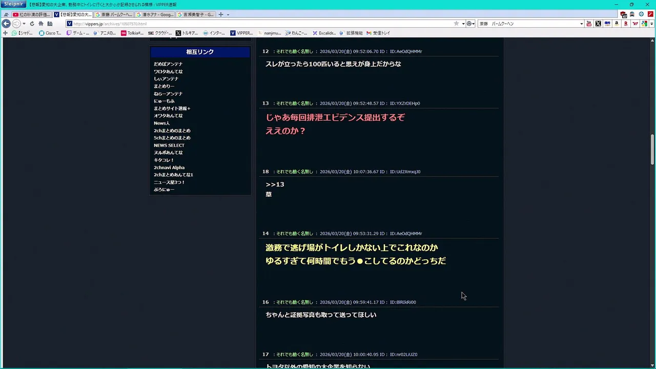
Task: Click the page vertical scrollbar thumb
Action: point(652,149)
